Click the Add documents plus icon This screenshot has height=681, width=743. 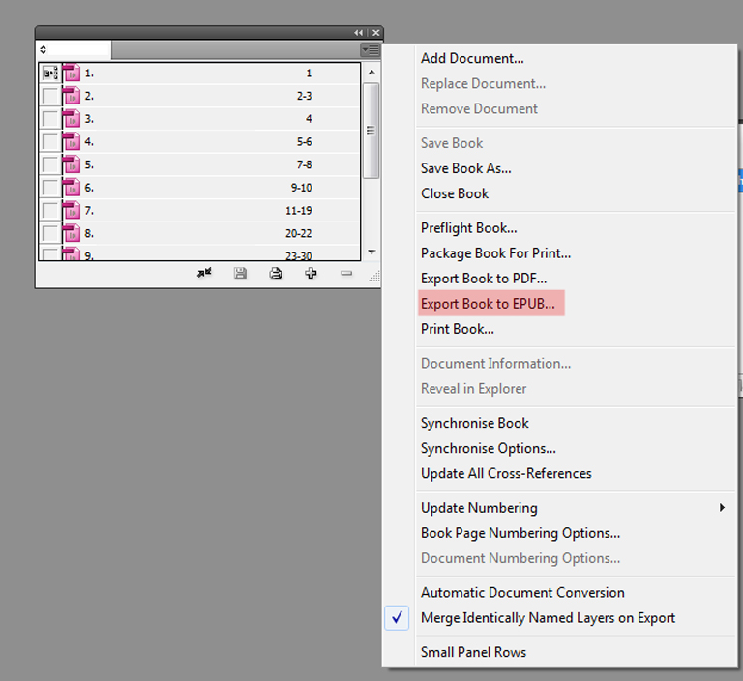pos(311,273)
